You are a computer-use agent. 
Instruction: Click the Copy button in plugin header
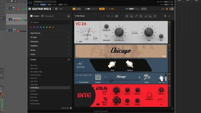tap(49, 4)
